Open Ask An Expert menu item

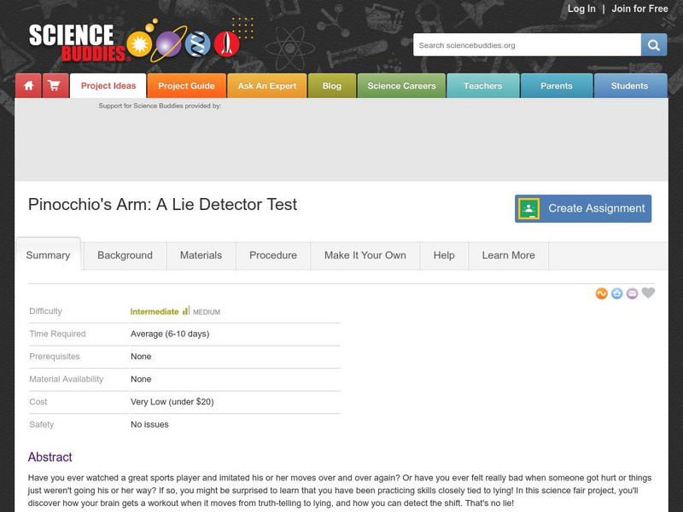click(267, 85)
